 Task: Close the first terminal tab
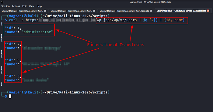(45, 11)
